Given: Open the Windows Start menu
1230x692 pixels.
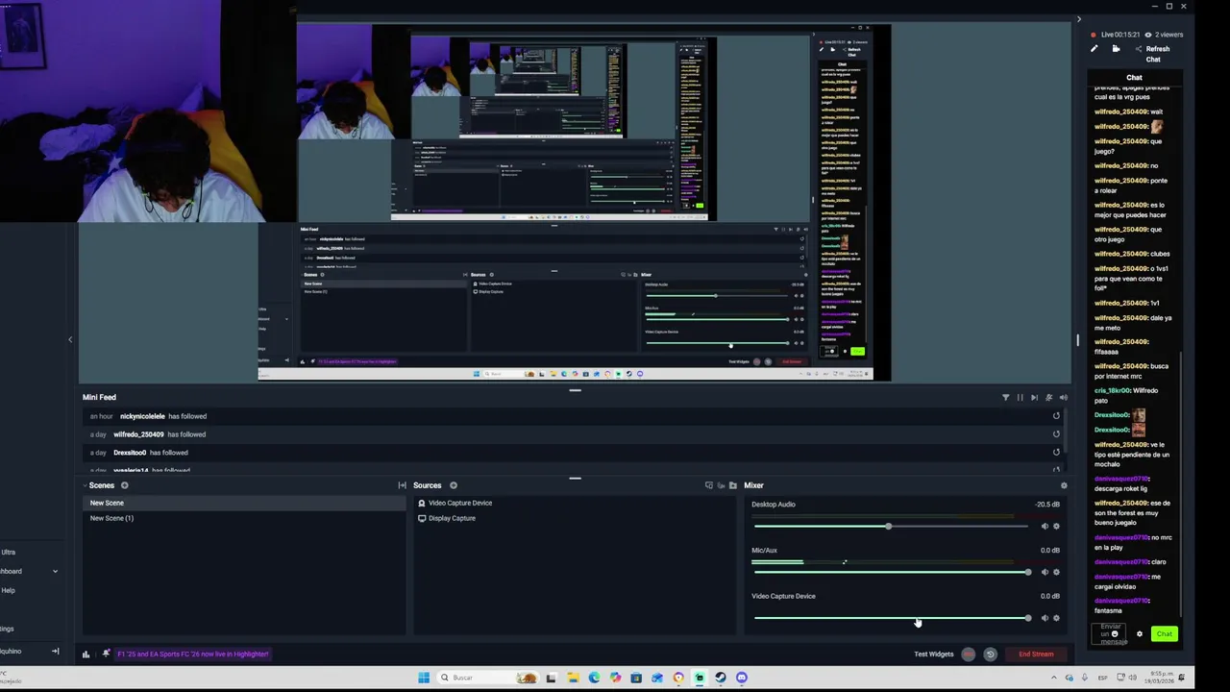Looking at the screenshot, I should [424, 678].
